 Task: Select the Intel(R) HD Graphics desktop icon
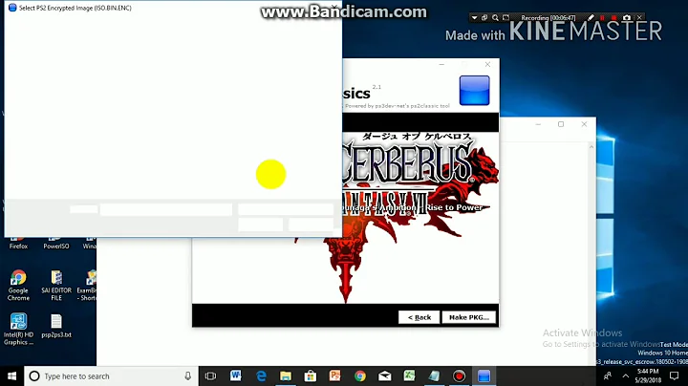point(18,329)
